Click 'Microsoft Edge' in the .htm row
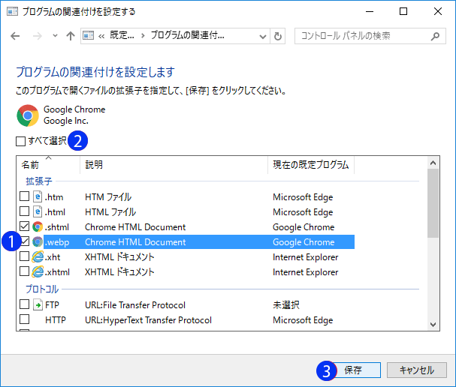Screen dimensions: 456x387 click(x=303, y=197)
